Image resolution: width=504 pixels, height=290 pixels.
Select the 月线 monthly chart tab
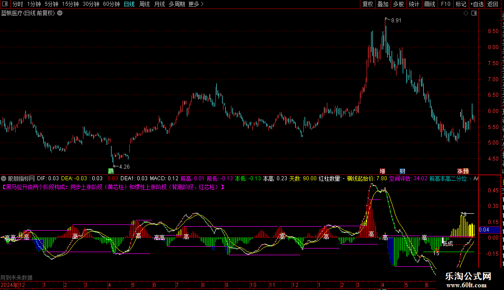click(159, 4)
